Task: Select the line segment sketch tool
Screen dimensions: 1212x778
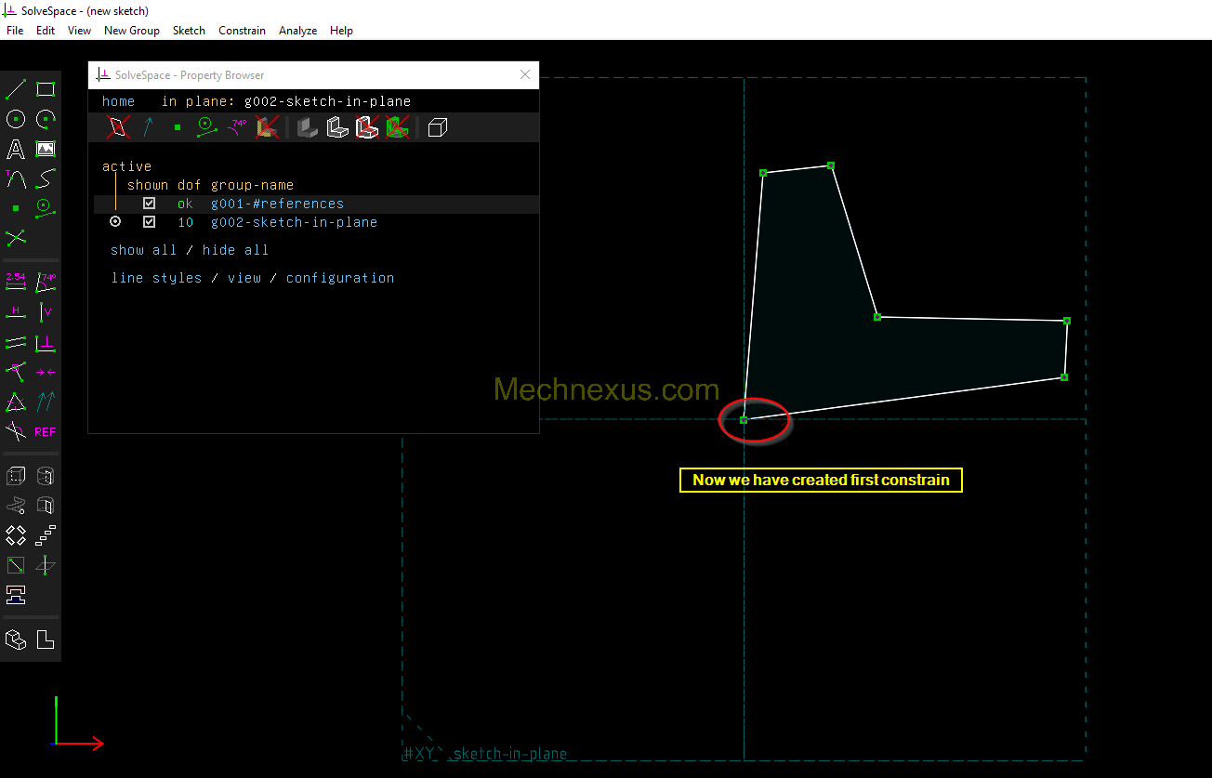Action: (x=16, y=89)
